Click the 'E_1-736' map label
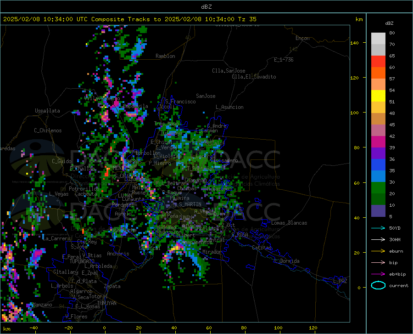Image resolution: width=413 pixels, height=334 pixels. (284, 60)
